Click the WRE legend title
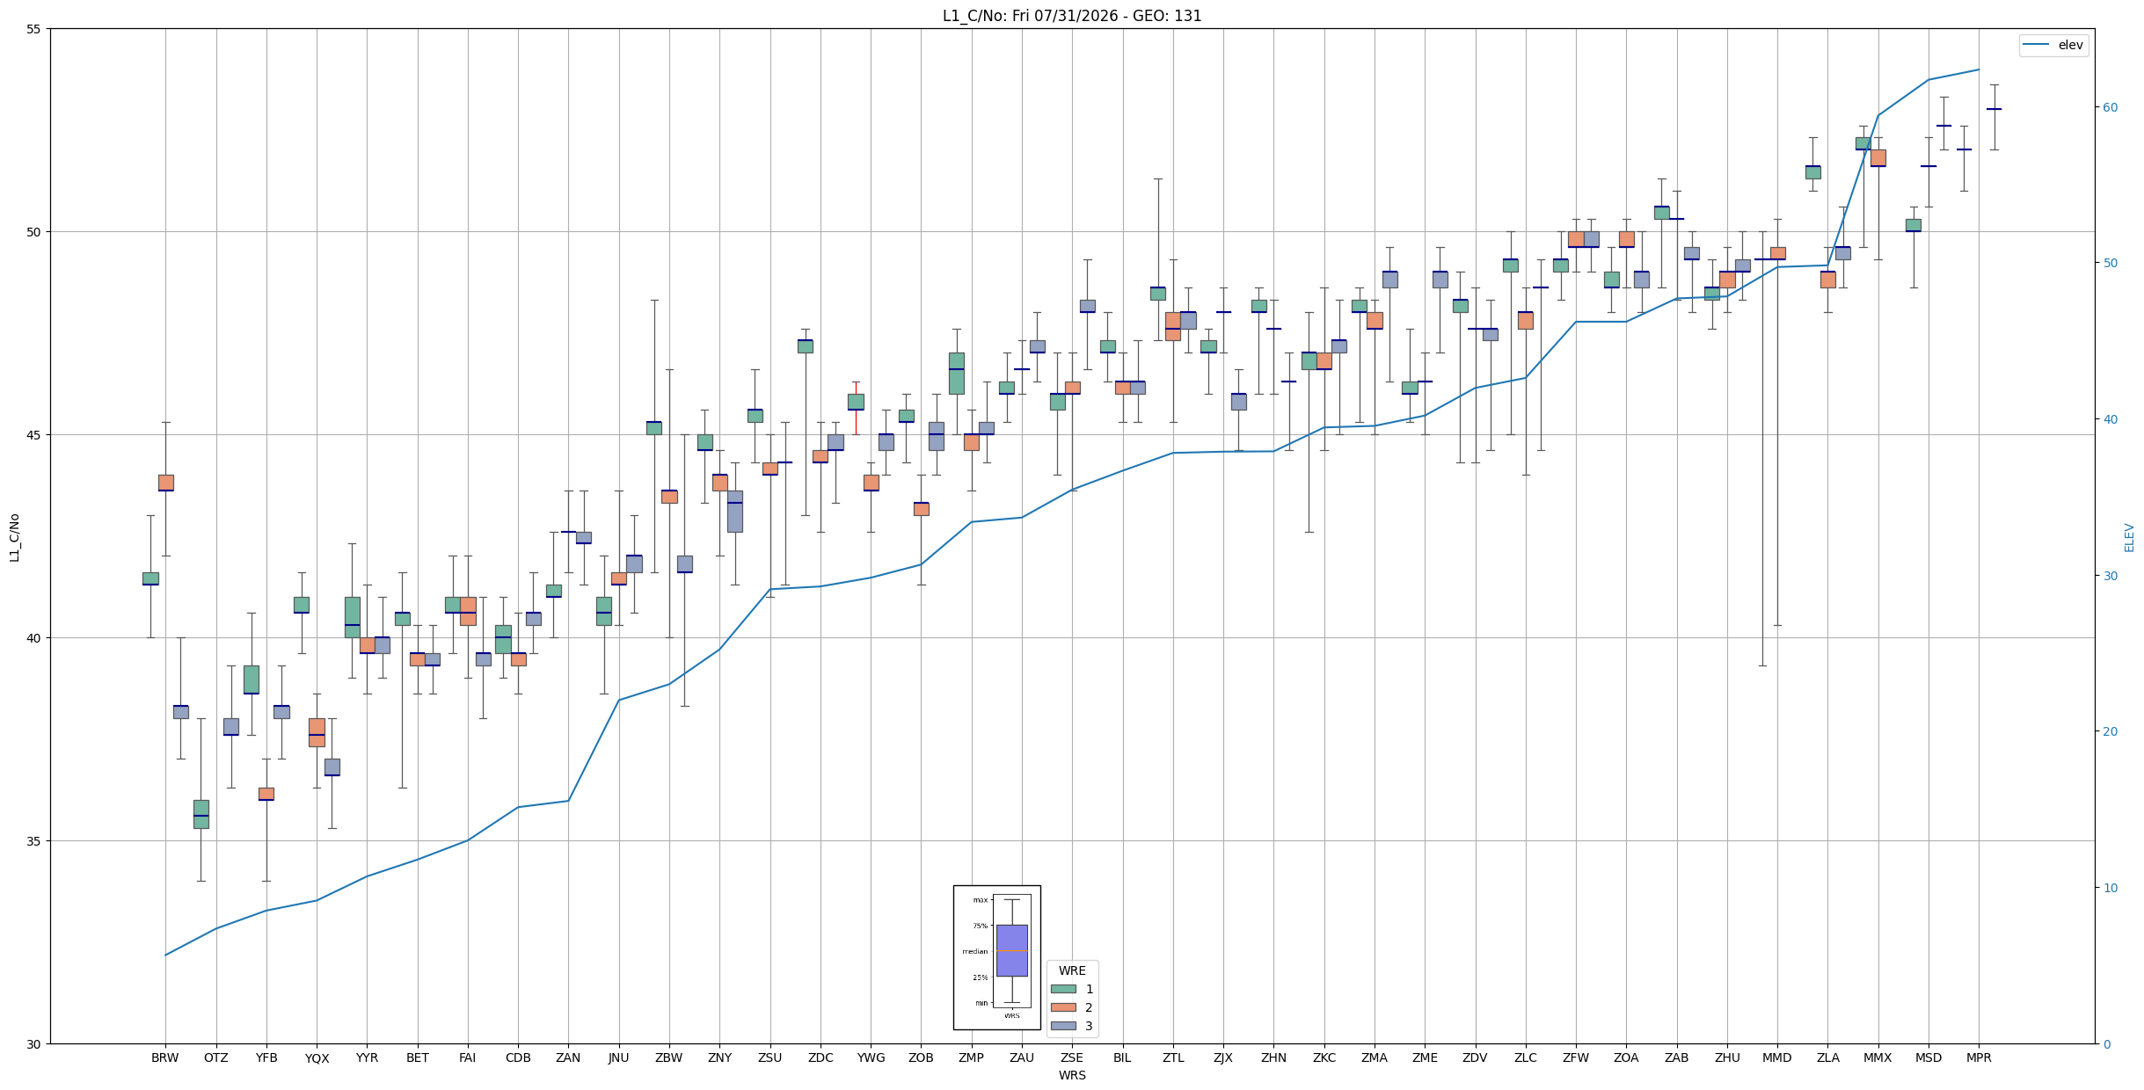This screenshot has height=1090, width=2144. tap(1072, 970)
